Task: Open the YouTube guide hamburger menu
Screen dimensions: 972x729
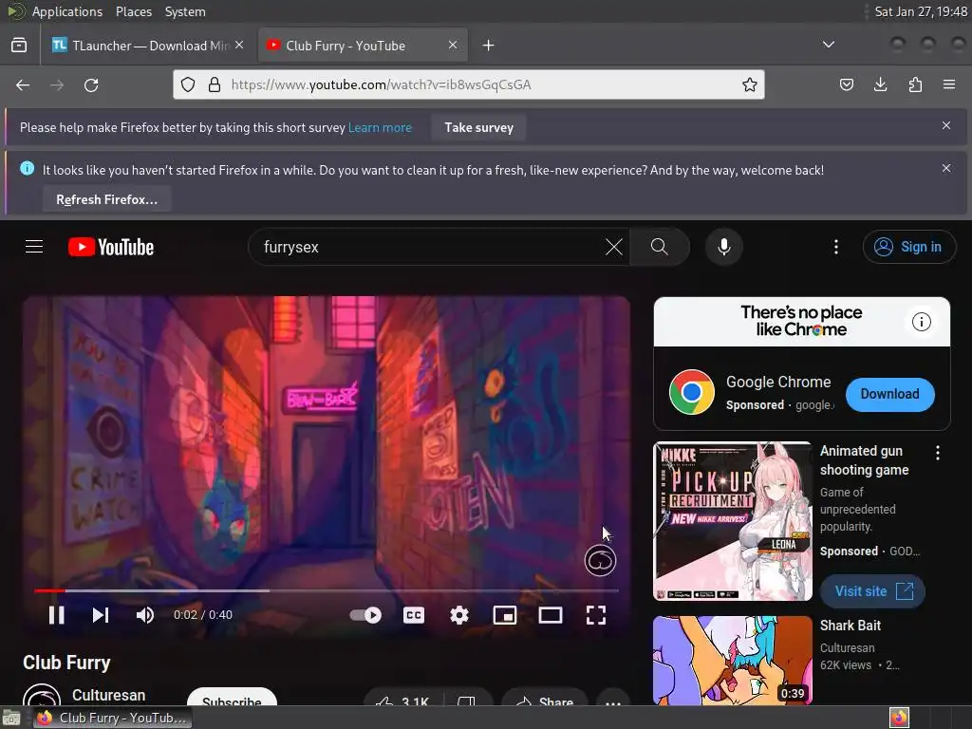Action: point(34,247)
